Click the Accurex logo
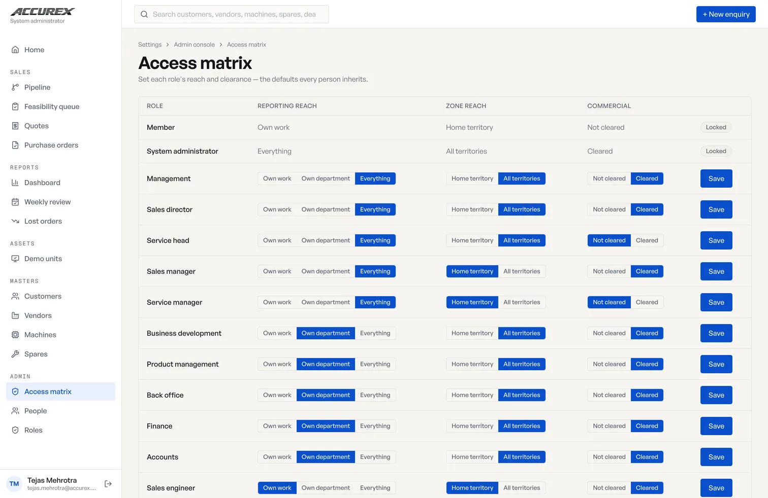The height and width of the screenshot is (498, 768). (x=43, y=12)
